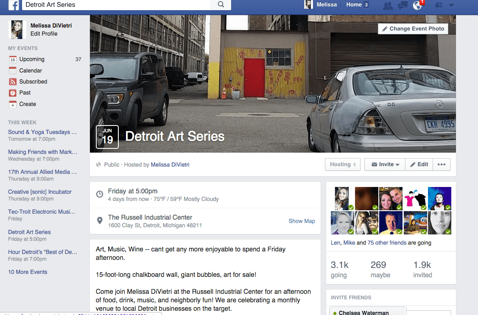Open the privacy shortcuts lock icon

(x=439, y=5)
